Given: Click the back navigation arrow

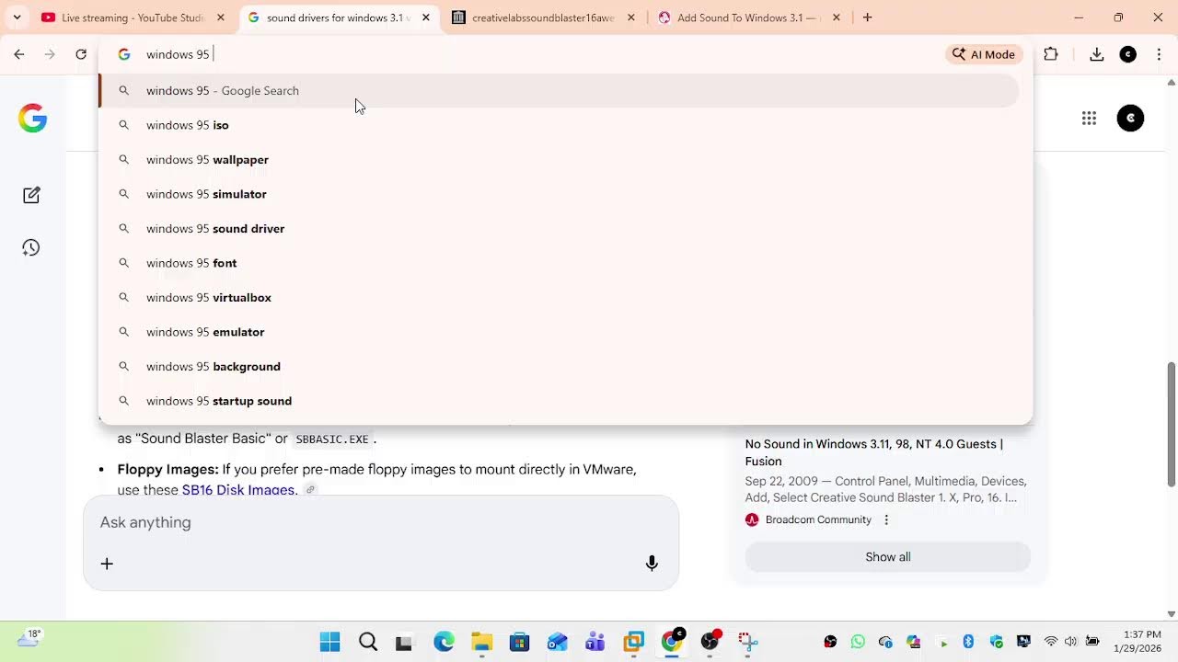Looking at the screenshot, I should pyautogui.click(x=18, y=54).
